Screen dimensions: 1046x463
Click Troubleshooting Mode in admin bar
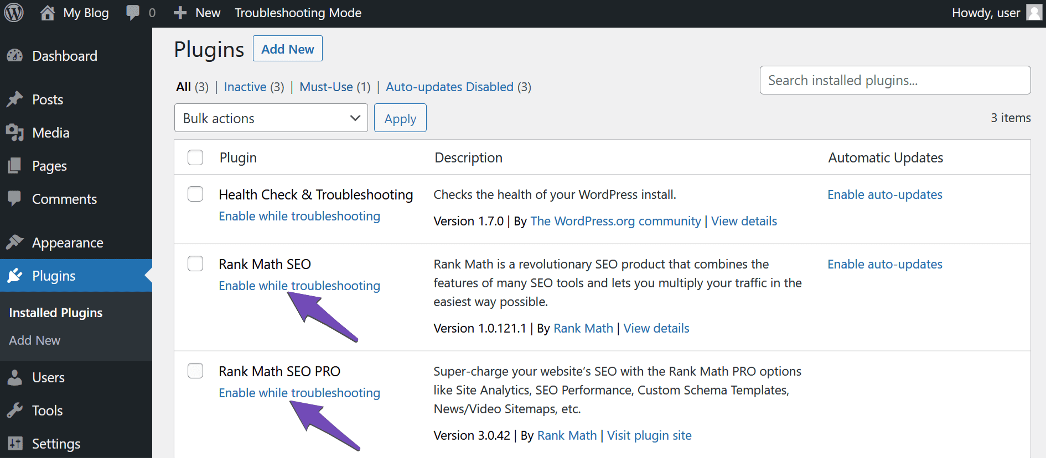298,13
